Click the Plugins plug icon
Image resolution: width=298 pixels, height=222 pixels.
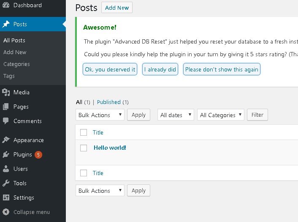click(6, 154)
